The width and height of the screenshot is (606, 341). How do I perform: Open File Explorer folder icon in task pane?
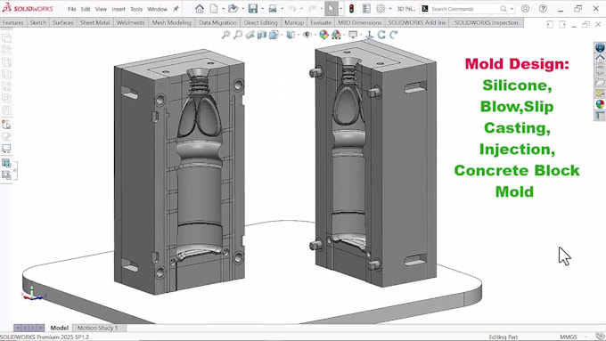tap(600, 82)
